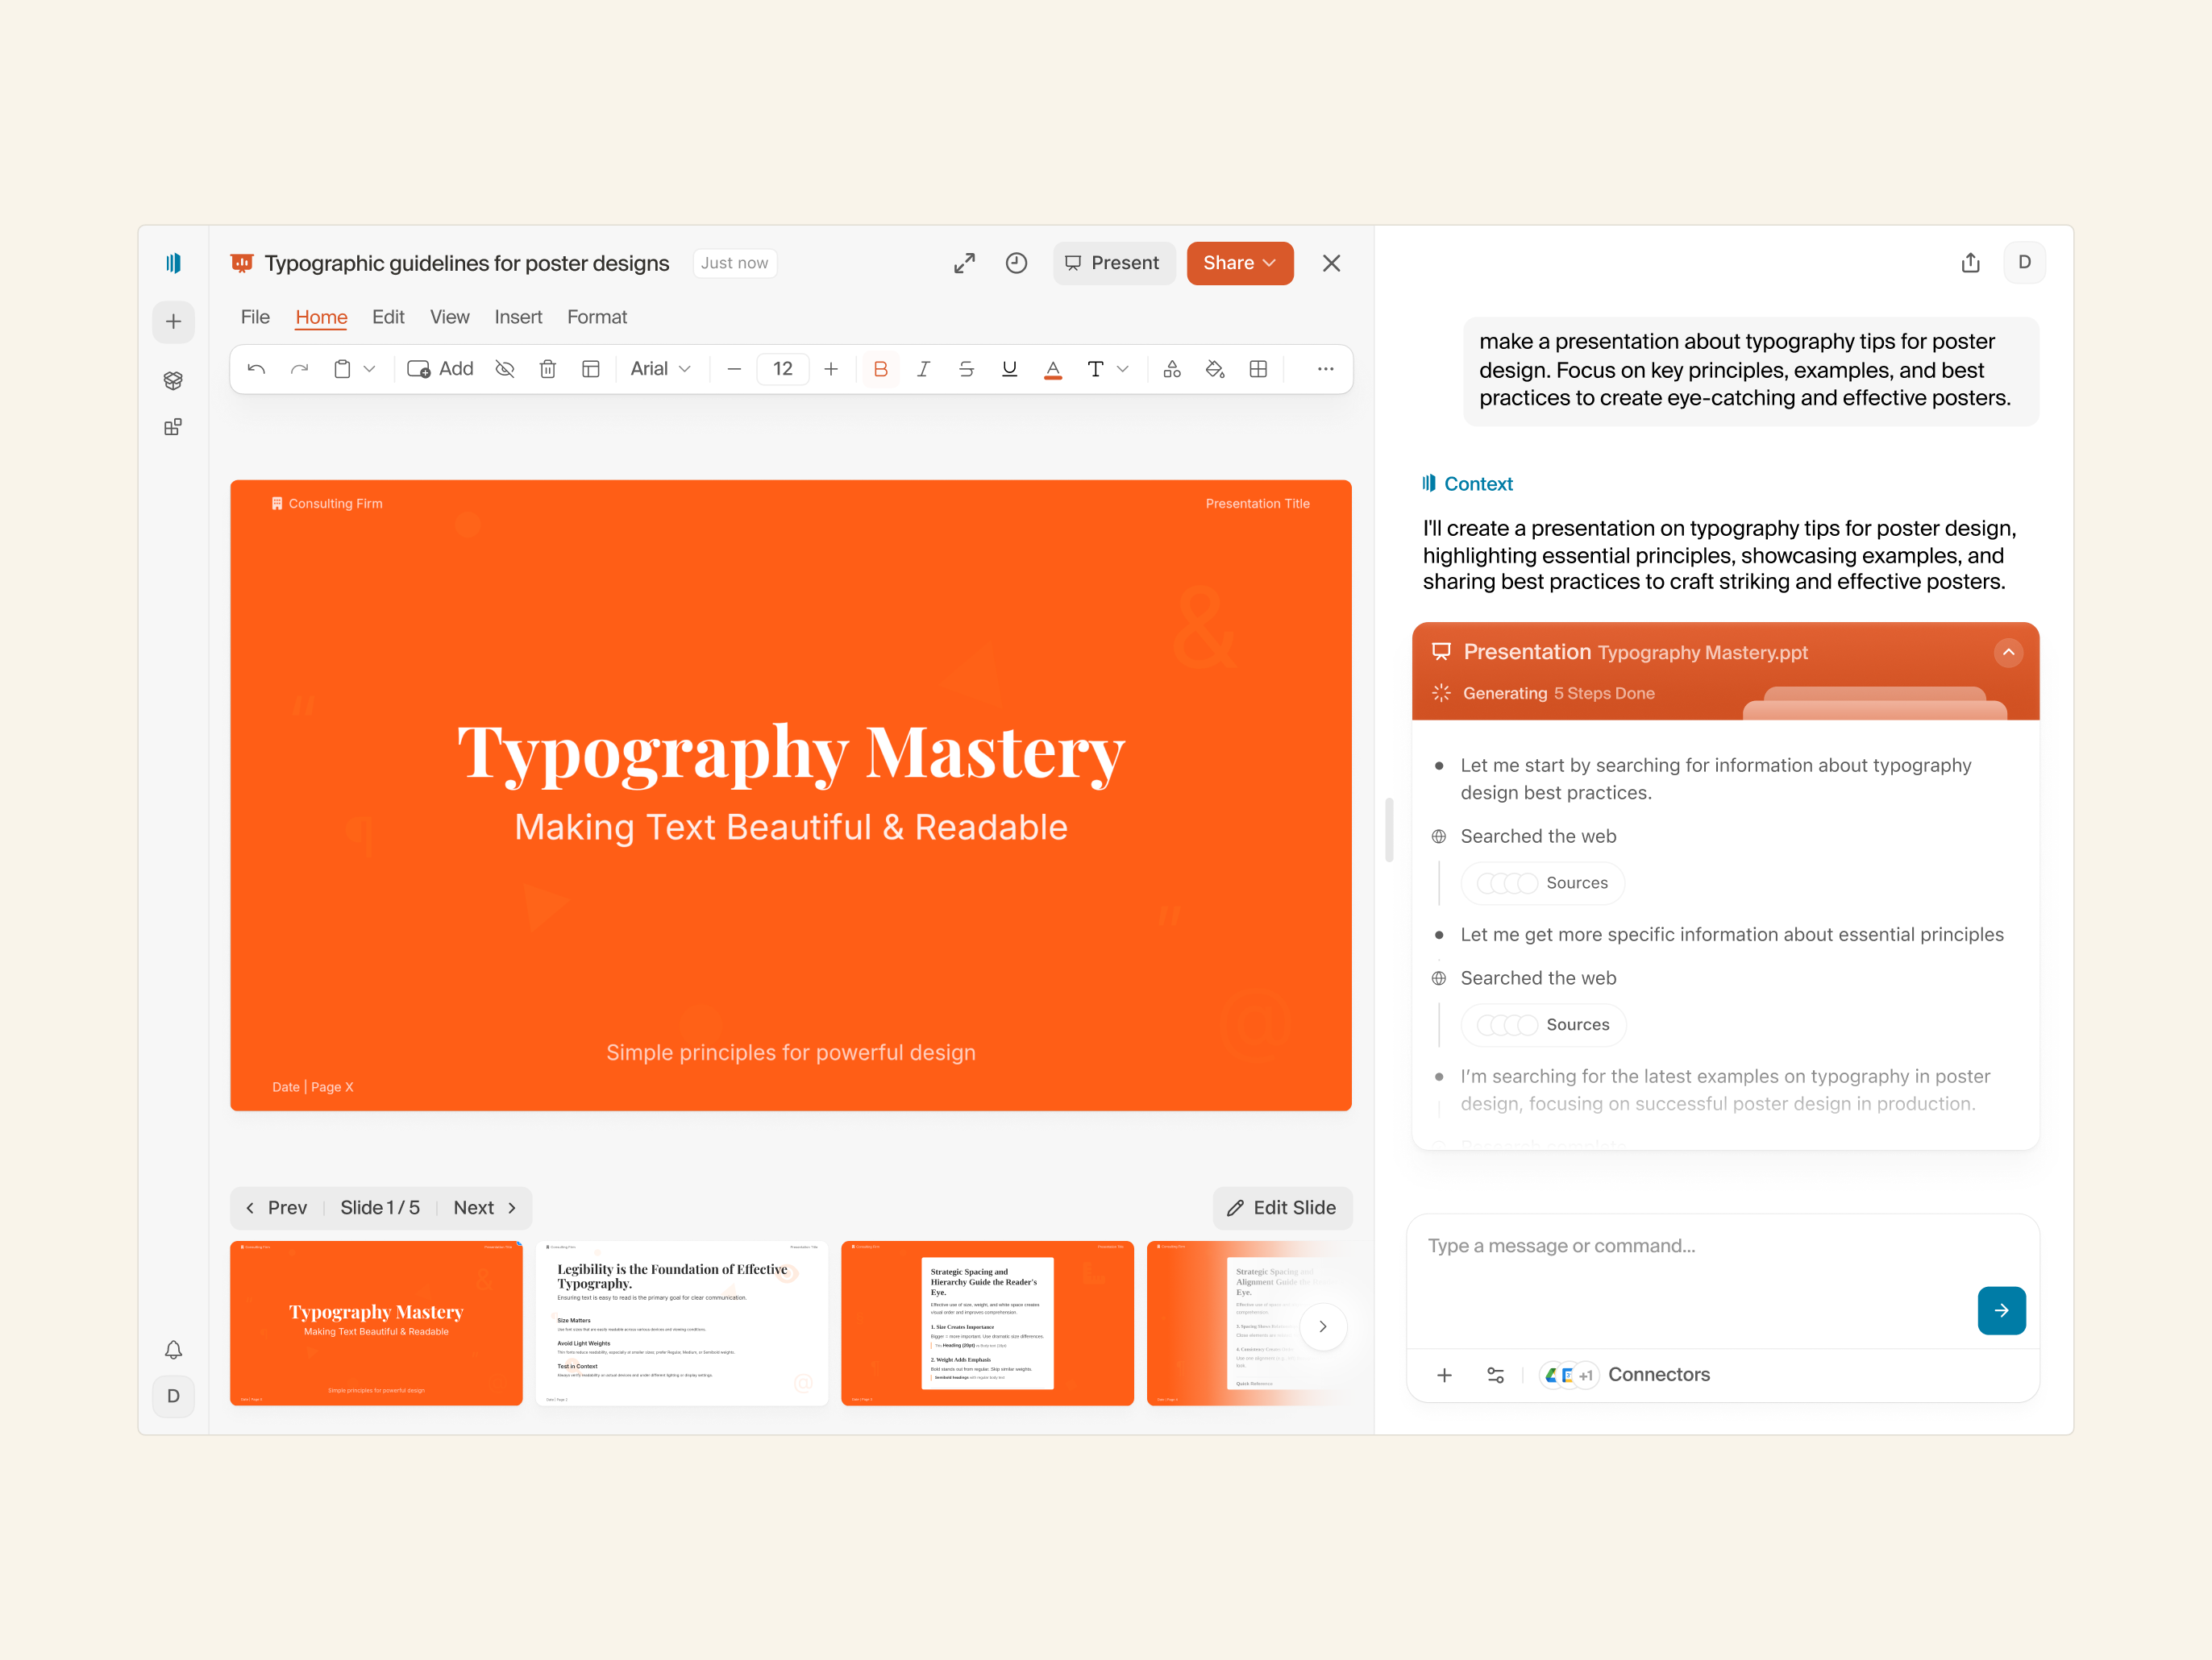
Task: Toggle hide slide eye icon
Action: pos(504,369)
